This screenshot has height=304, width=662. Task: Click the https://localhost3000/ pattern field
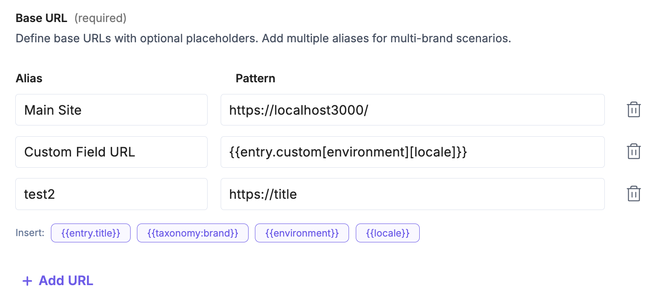(x=412, y=110)
